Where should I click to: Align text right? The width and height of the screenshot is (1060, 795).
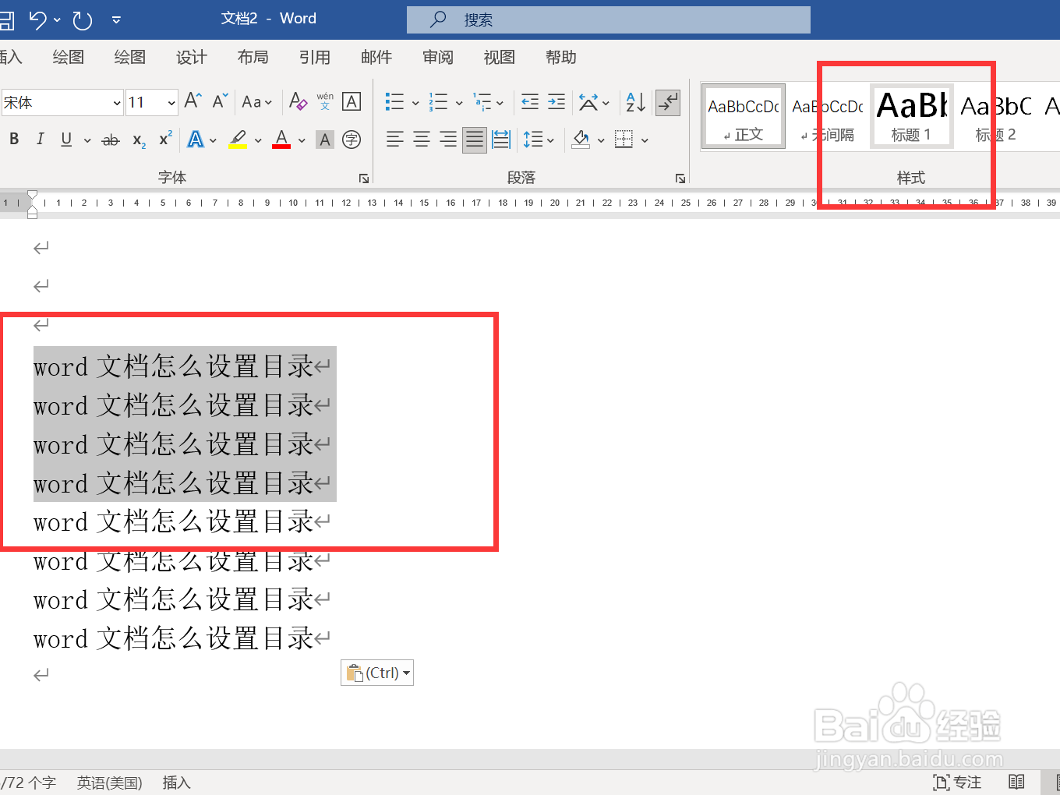(448, 140)
